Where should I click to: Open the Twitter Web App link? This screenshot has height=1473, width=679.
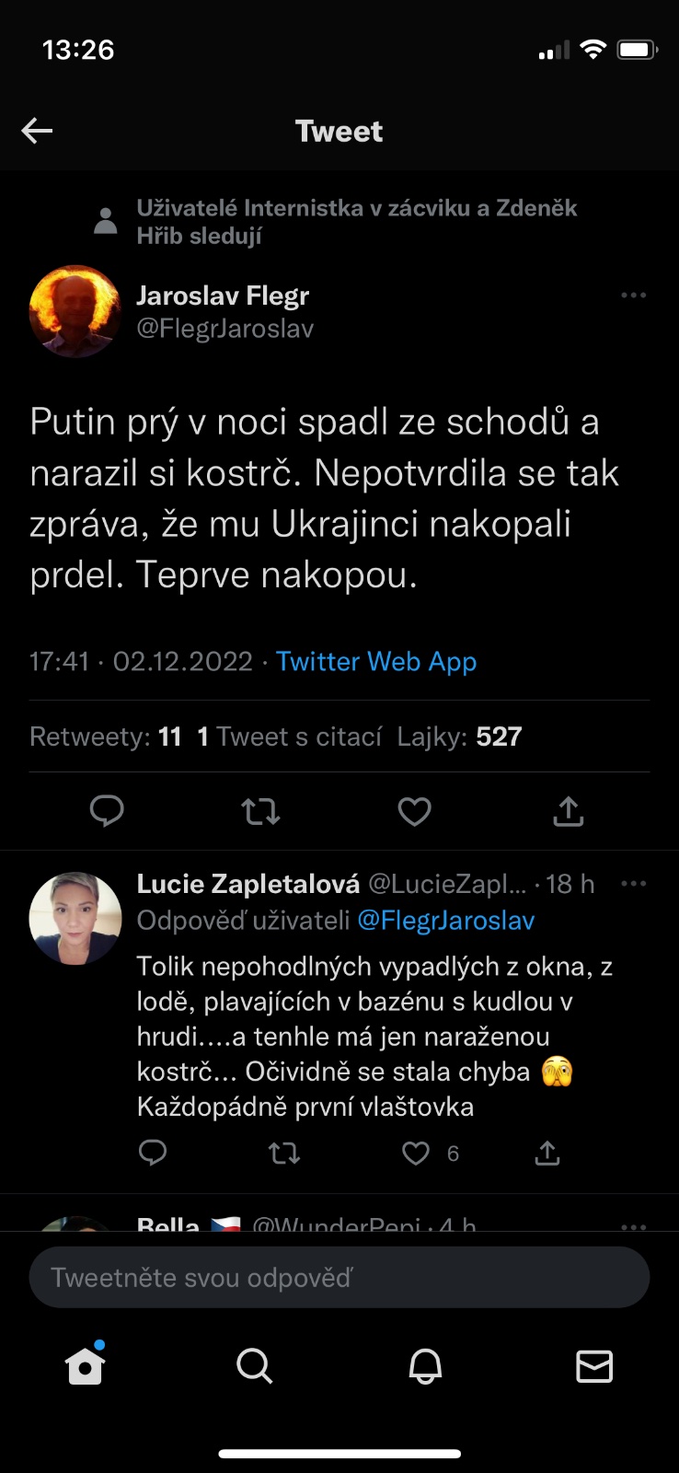pyautogui.click(x=376, y=662)
